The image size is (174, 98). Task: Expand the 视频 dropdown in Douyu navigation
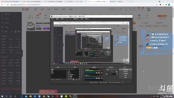tap(56, 9)
